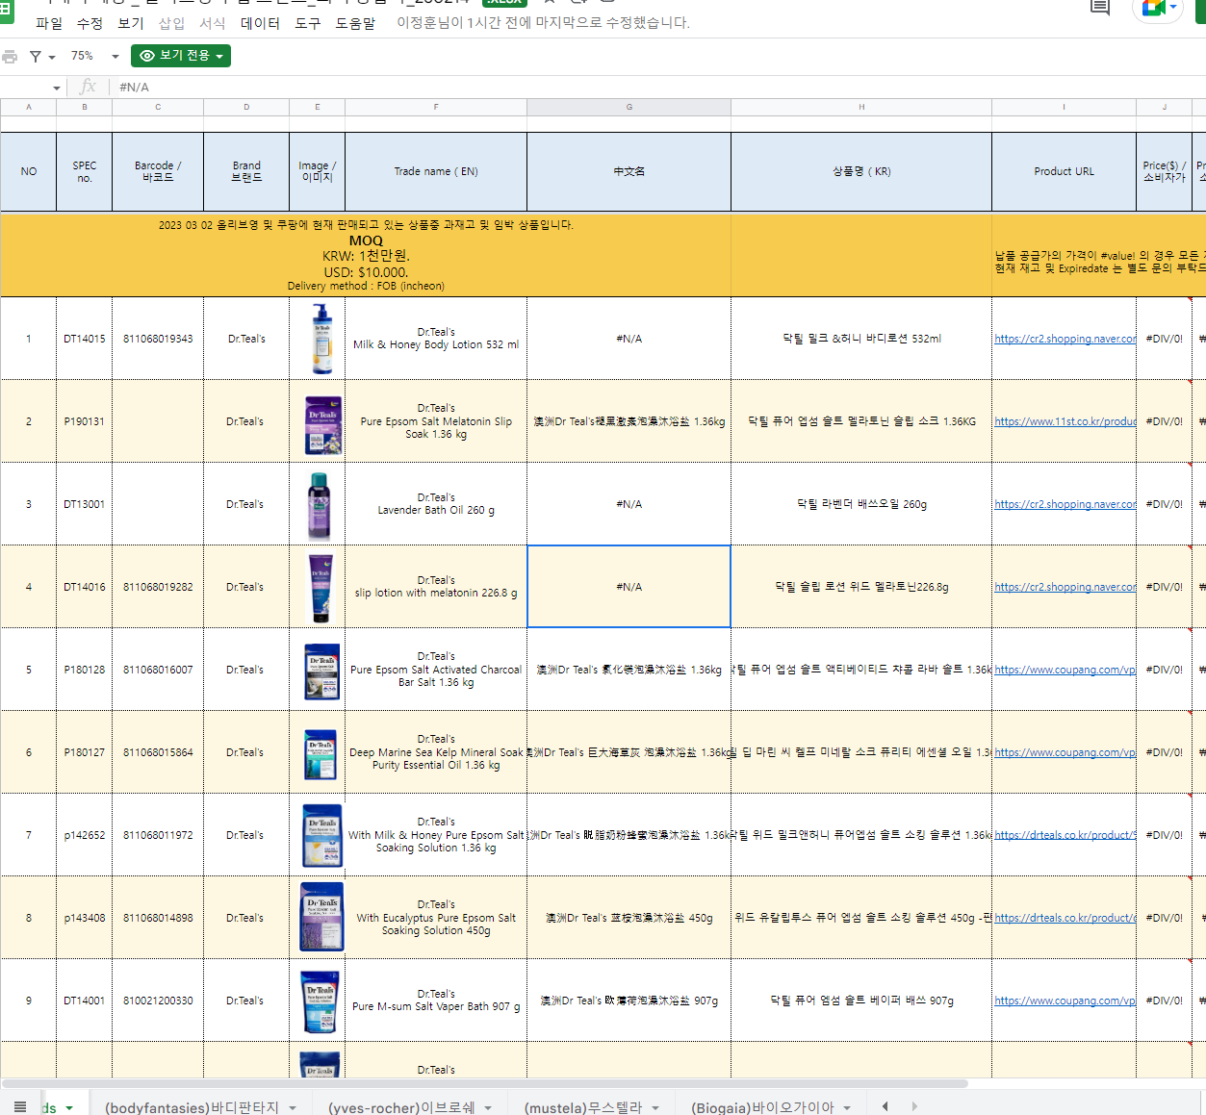Image resolution: width=1206 pixels, height=1115 pixels.
Task: Switch to the yves-rocher sheet tab
Action: point(401,1107)
